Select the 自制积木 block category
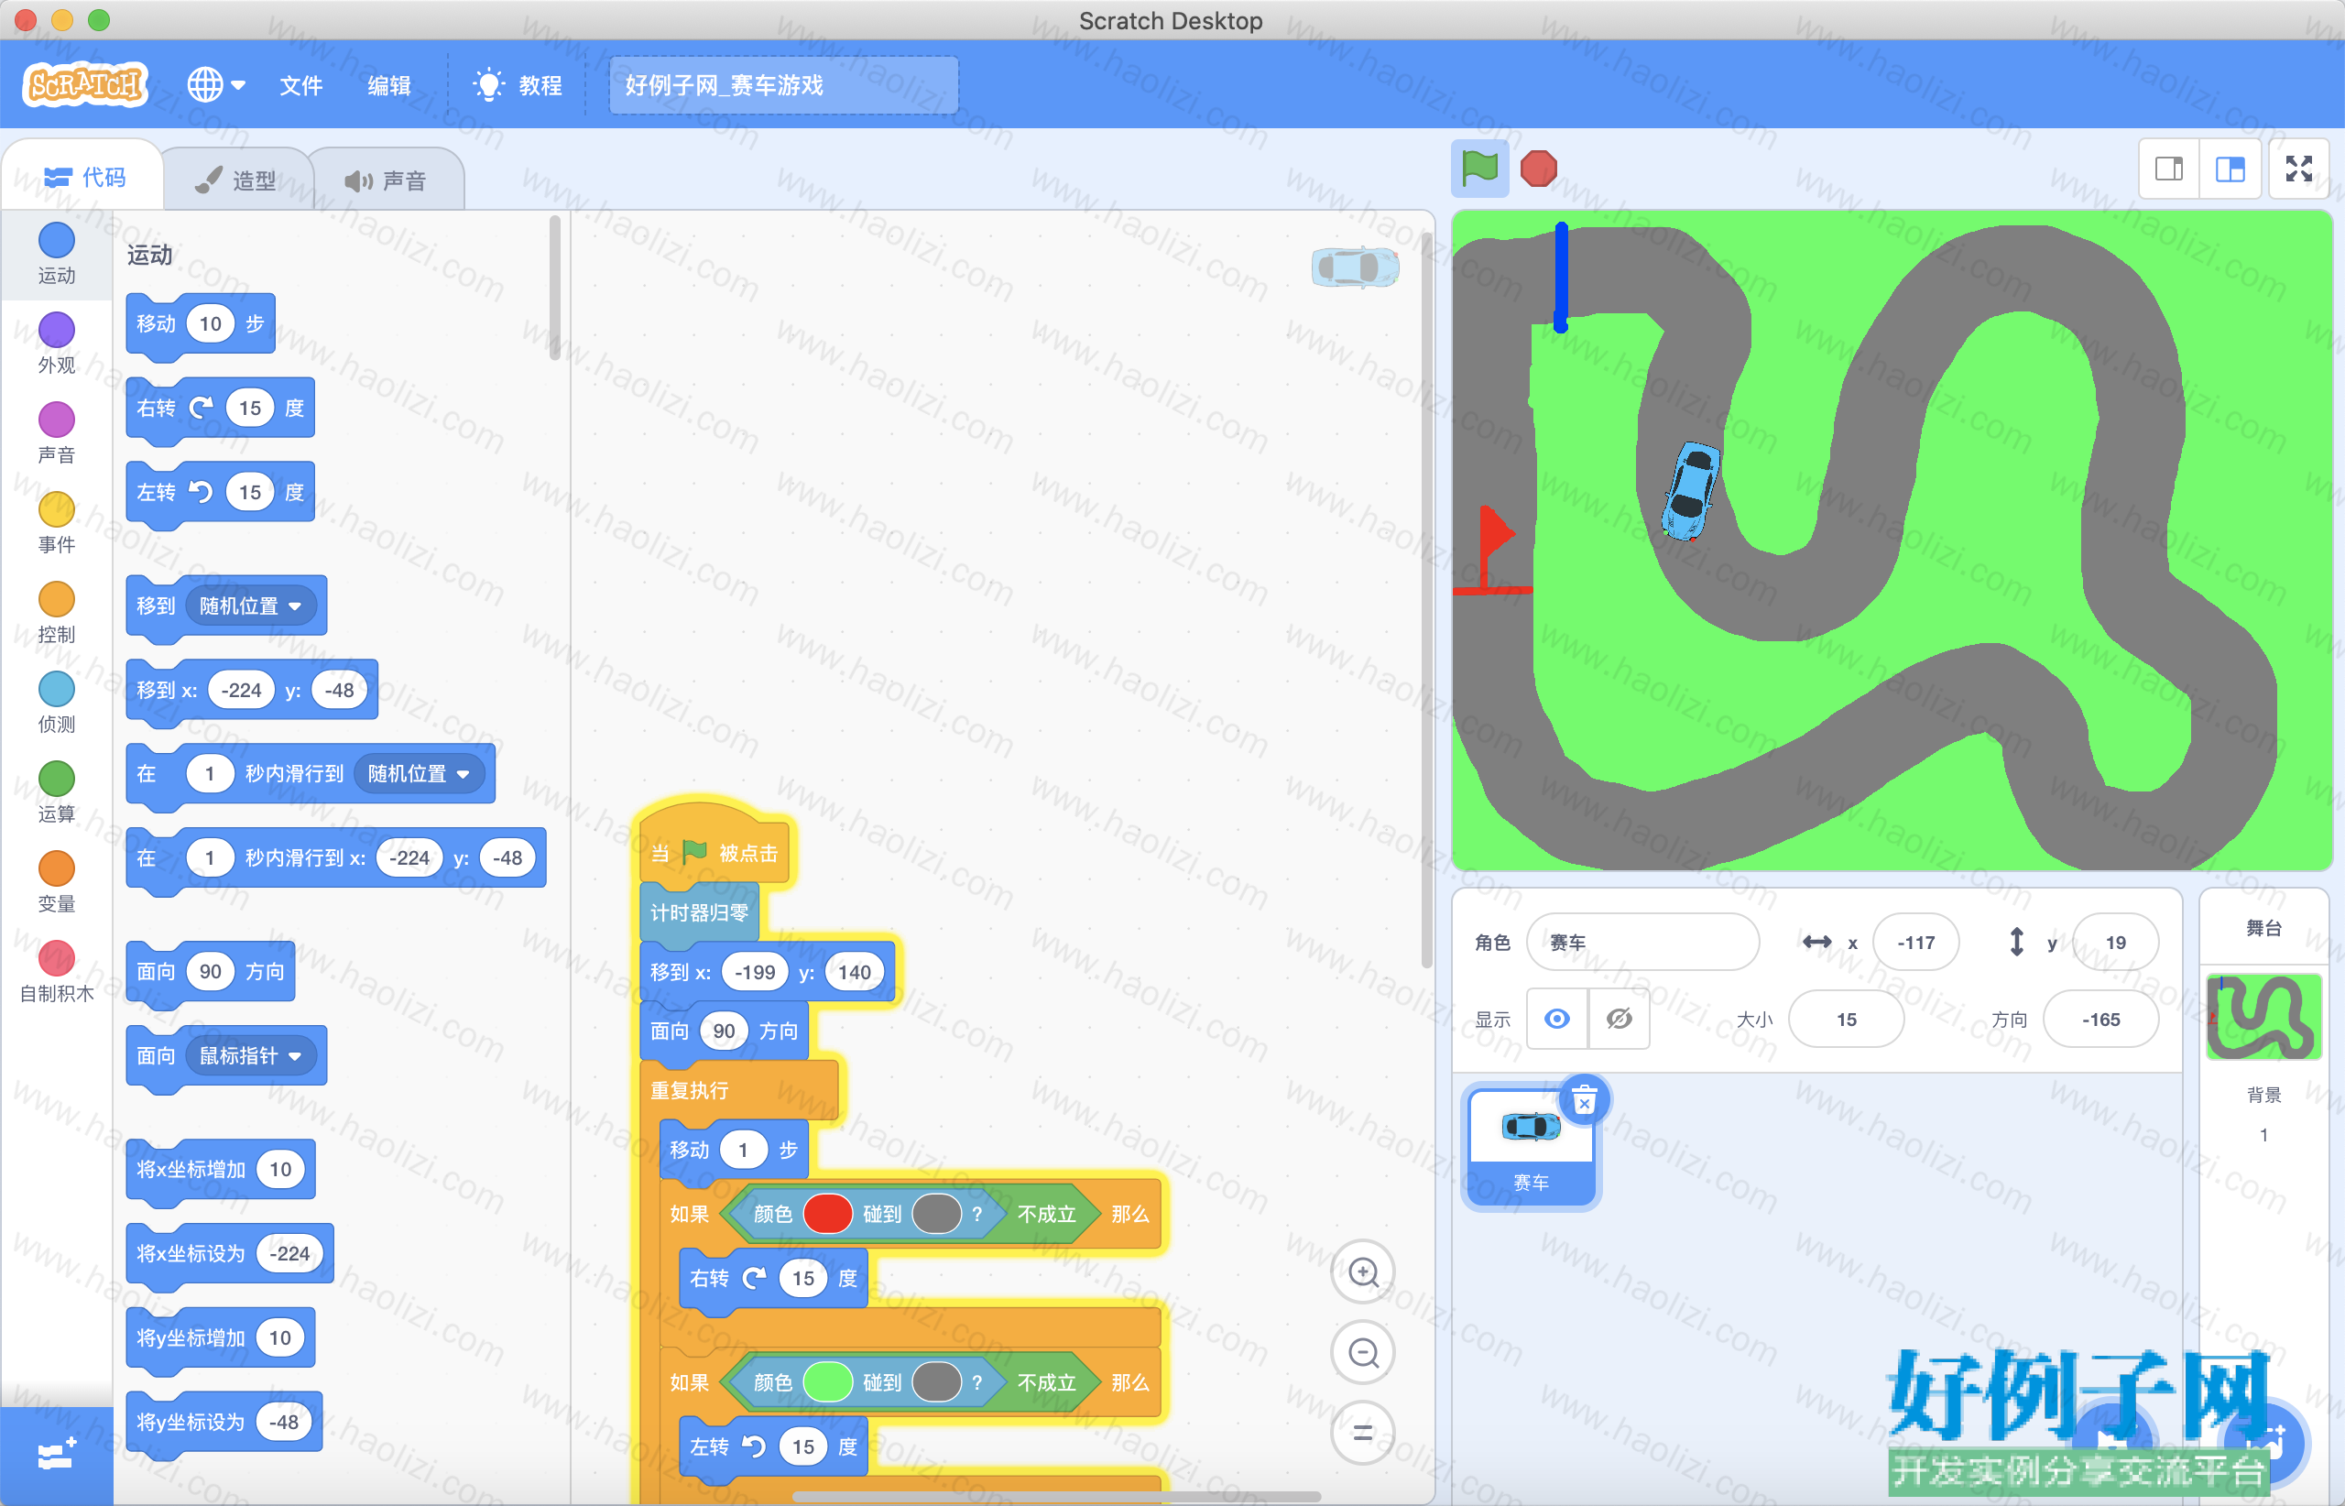This screenshot has height=1506, width=2345. coord(56,974)
